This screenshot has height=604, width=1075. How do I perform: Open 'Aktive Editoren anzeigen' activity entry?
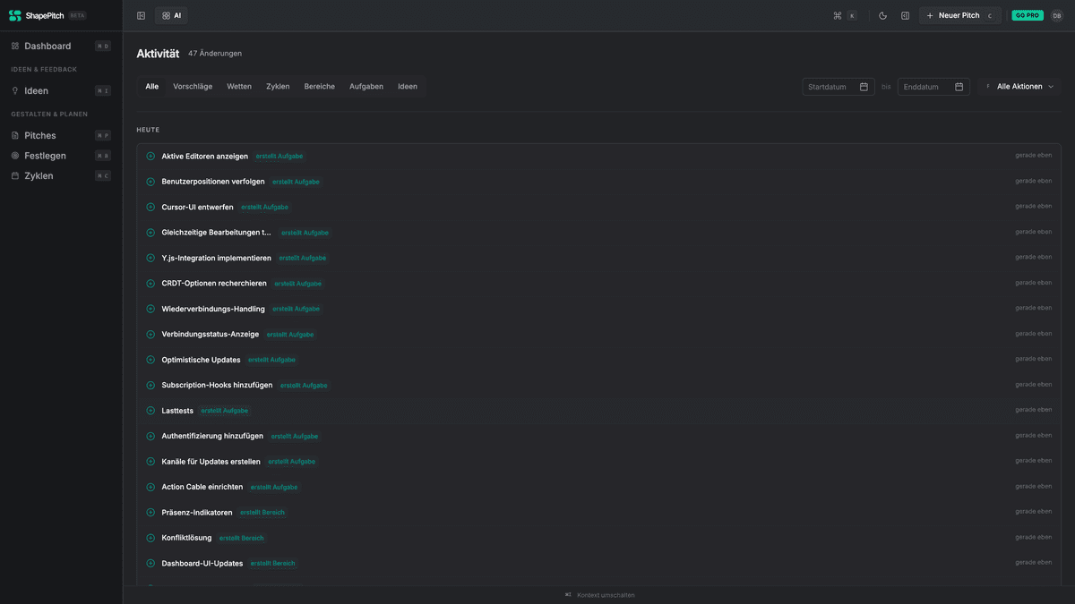(204, 155)
